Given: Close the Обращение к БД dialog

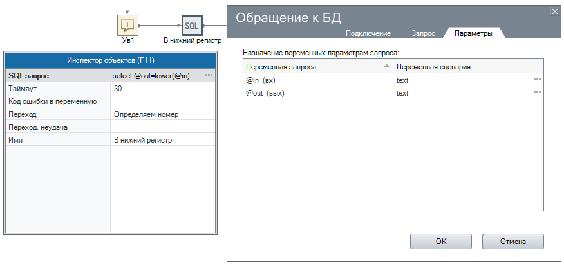Looking at the screenshot, I should click(555, 11).
